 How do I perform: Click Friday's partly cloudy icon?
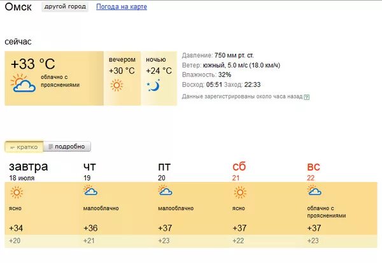point(165,190)
